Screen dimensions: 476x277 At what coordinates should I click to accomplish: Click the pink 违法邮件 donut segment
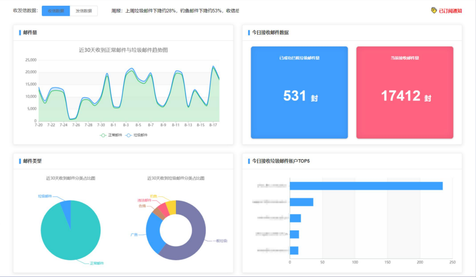click(x=163, y=209)
